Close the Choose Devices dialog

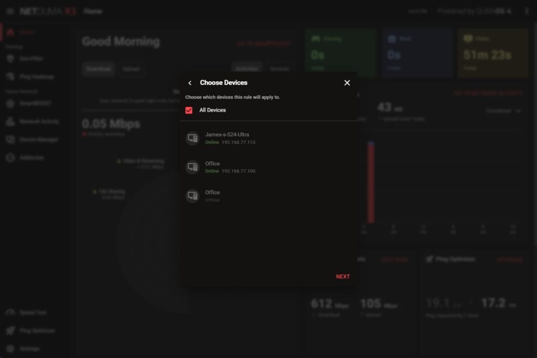coord(347,83)
